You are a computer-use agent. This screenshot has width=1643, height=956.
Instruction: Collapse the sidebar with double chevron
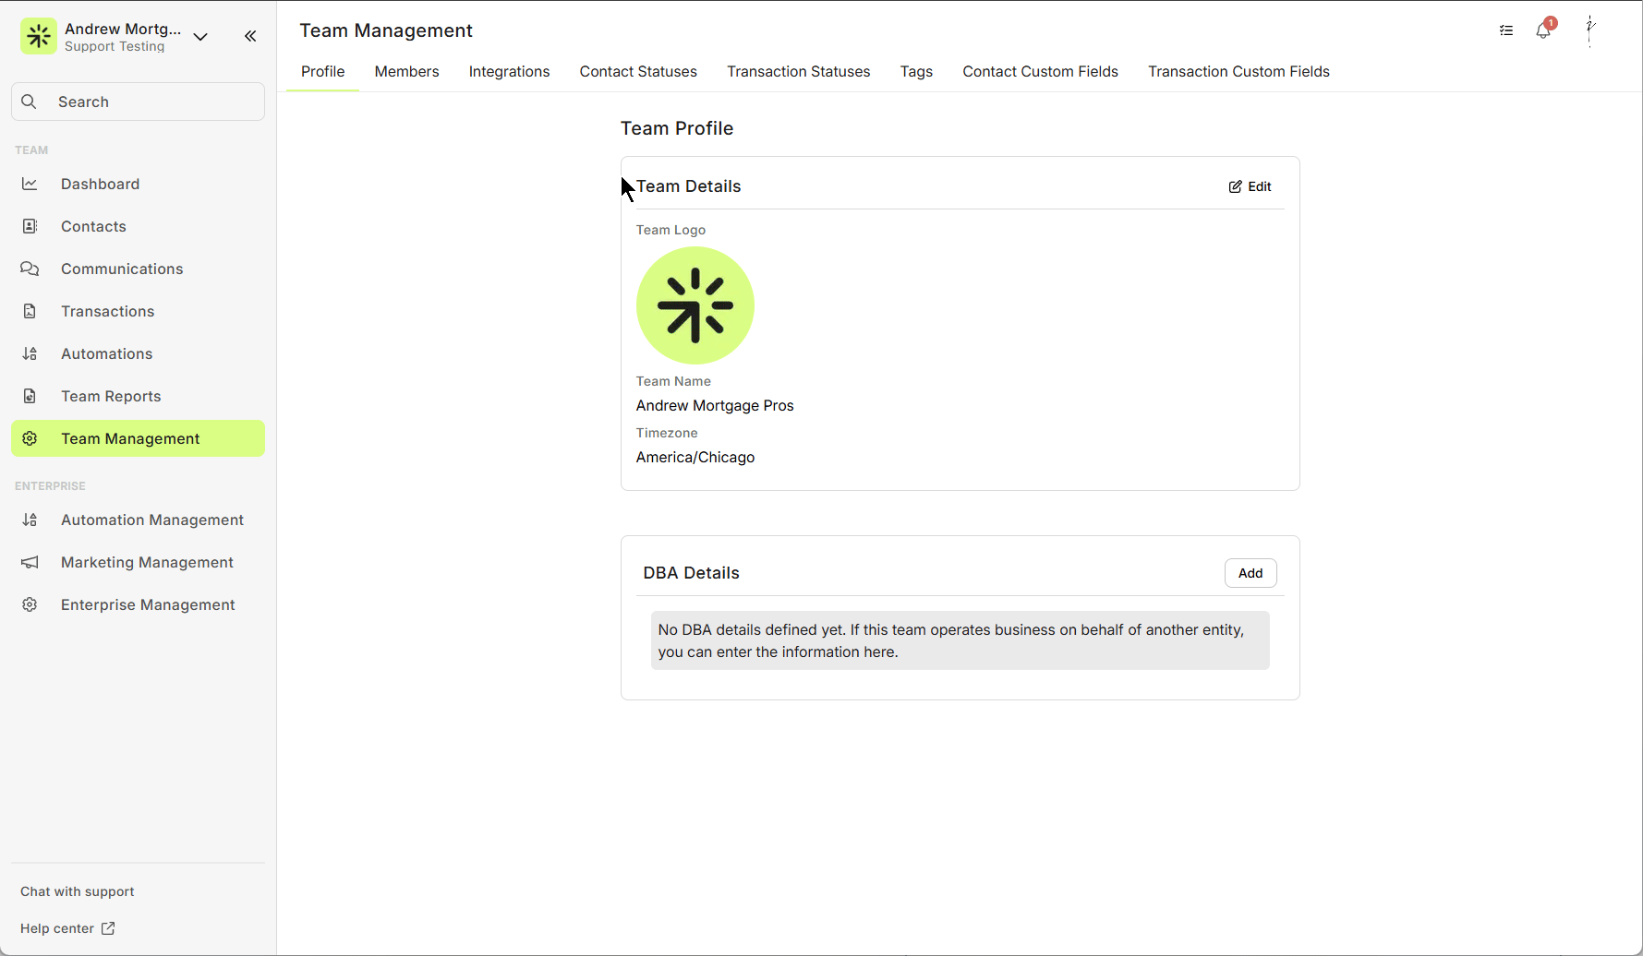[x=250, y=36]
